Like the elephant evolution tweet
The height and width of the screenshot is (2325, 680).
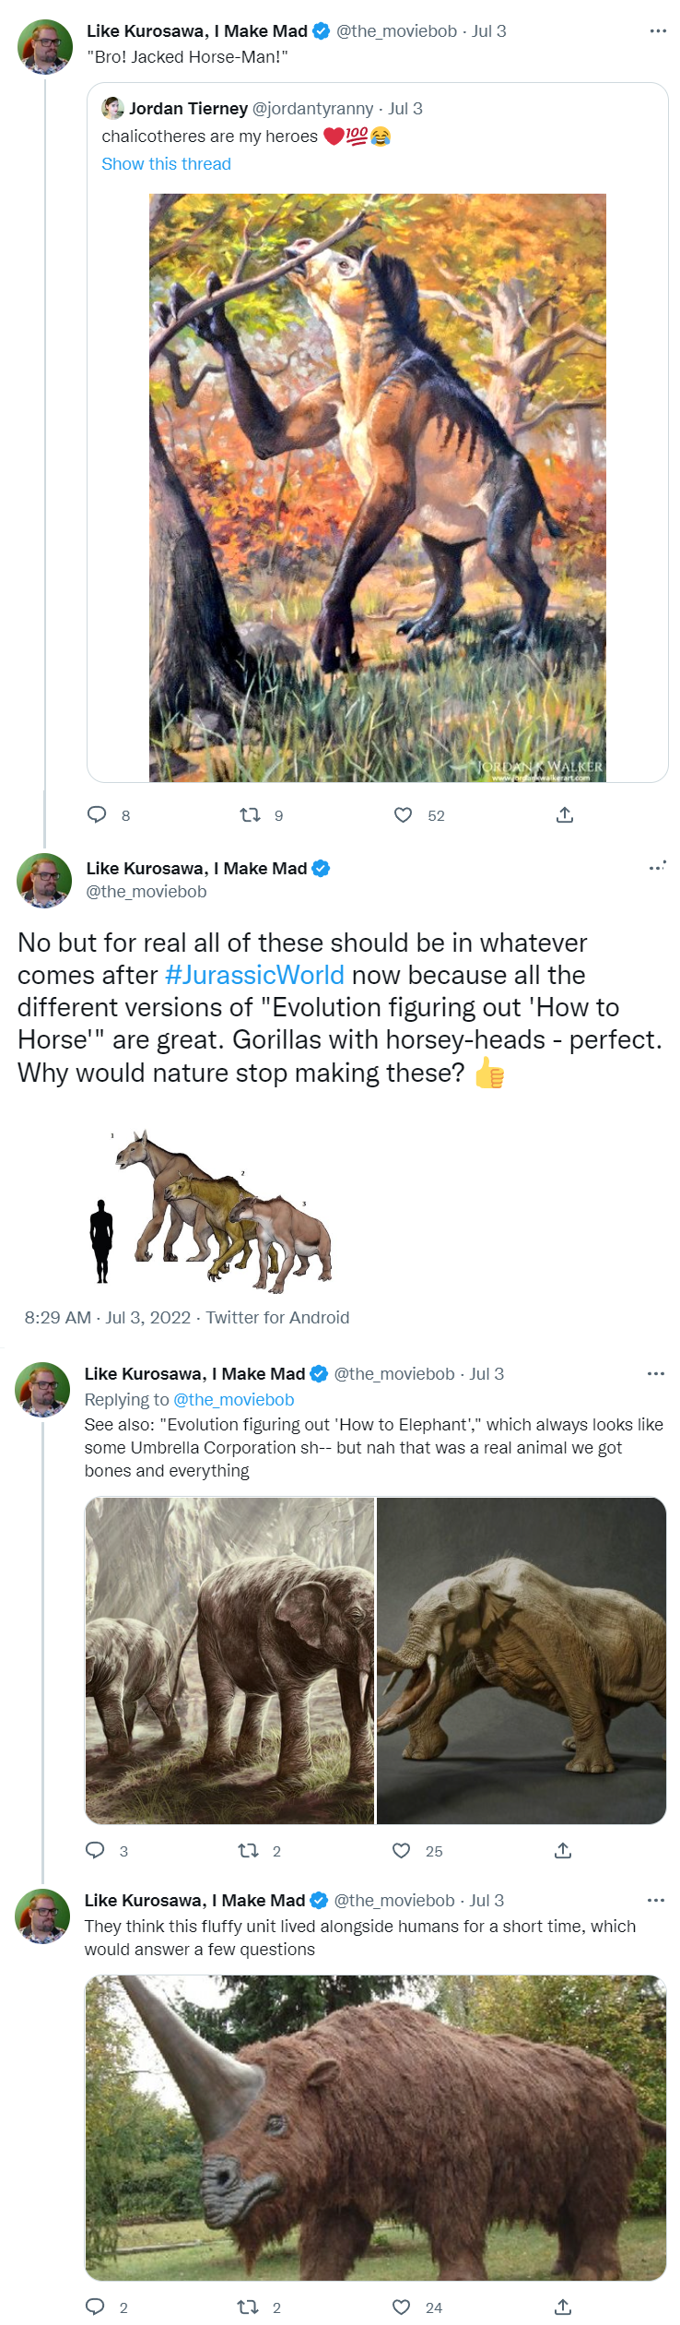pos(401,1850)
